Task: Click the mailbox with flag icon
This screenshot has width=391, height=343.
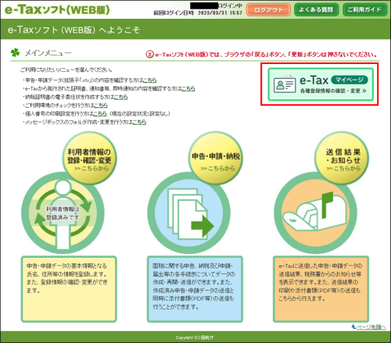Action: (x=315, y=213)
